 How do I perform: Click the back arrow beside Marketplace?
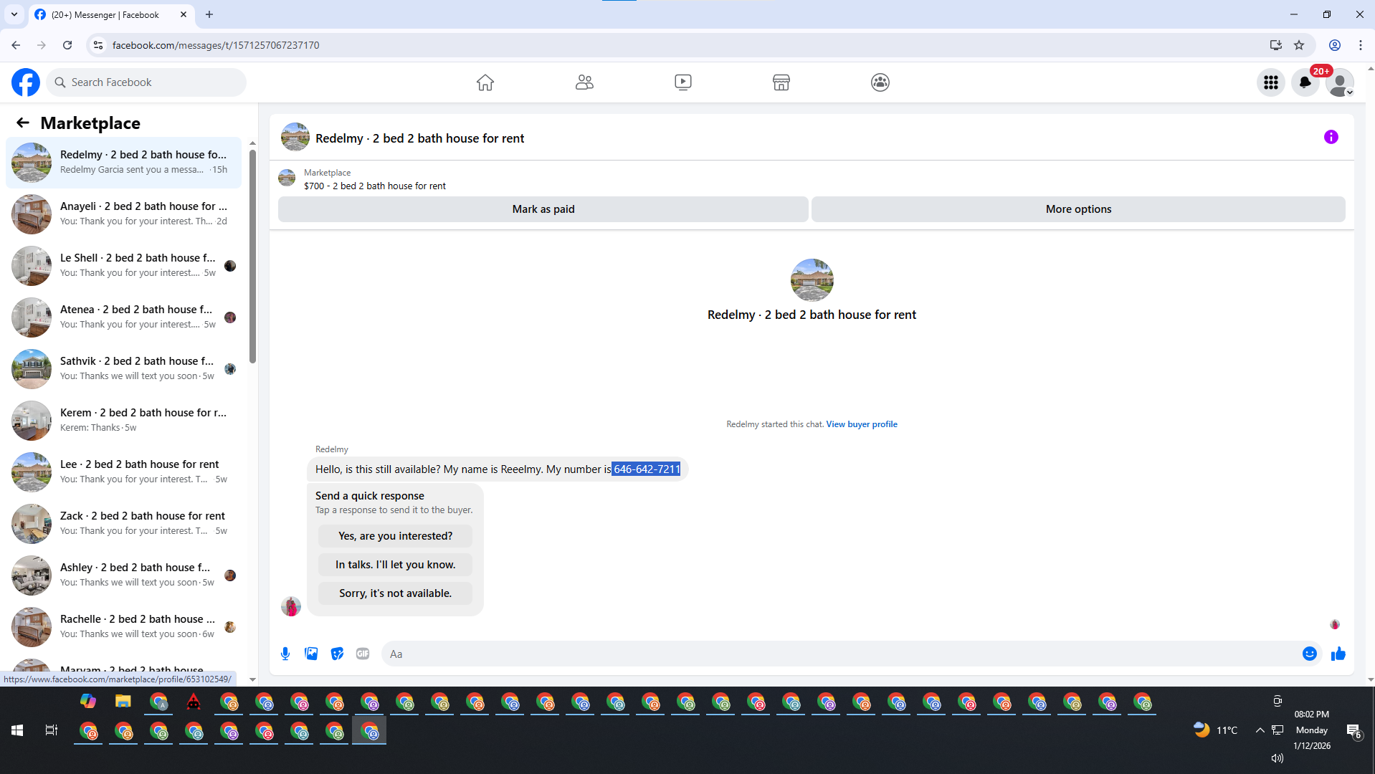[x=23, y=123]
